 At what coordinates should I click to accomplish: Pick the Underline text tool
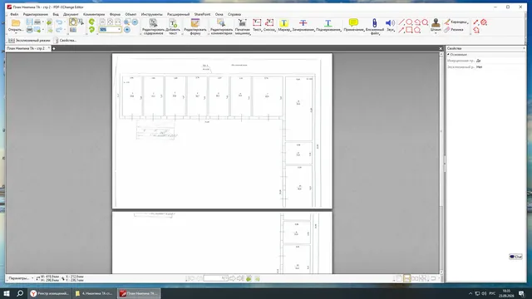point(328,26)
